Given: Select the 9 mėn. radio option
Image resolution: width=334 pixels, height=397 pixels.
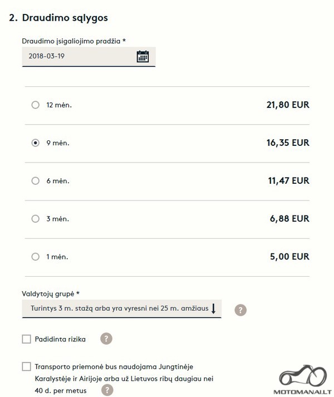Looking at the screenshot, I should click(36, 143).
